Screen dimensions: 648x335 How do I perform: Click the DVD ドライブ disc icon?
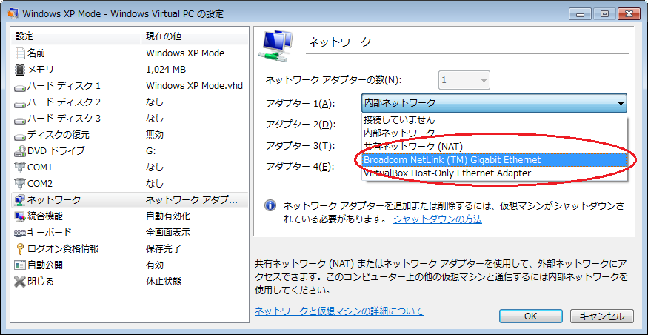pos(20,150)
